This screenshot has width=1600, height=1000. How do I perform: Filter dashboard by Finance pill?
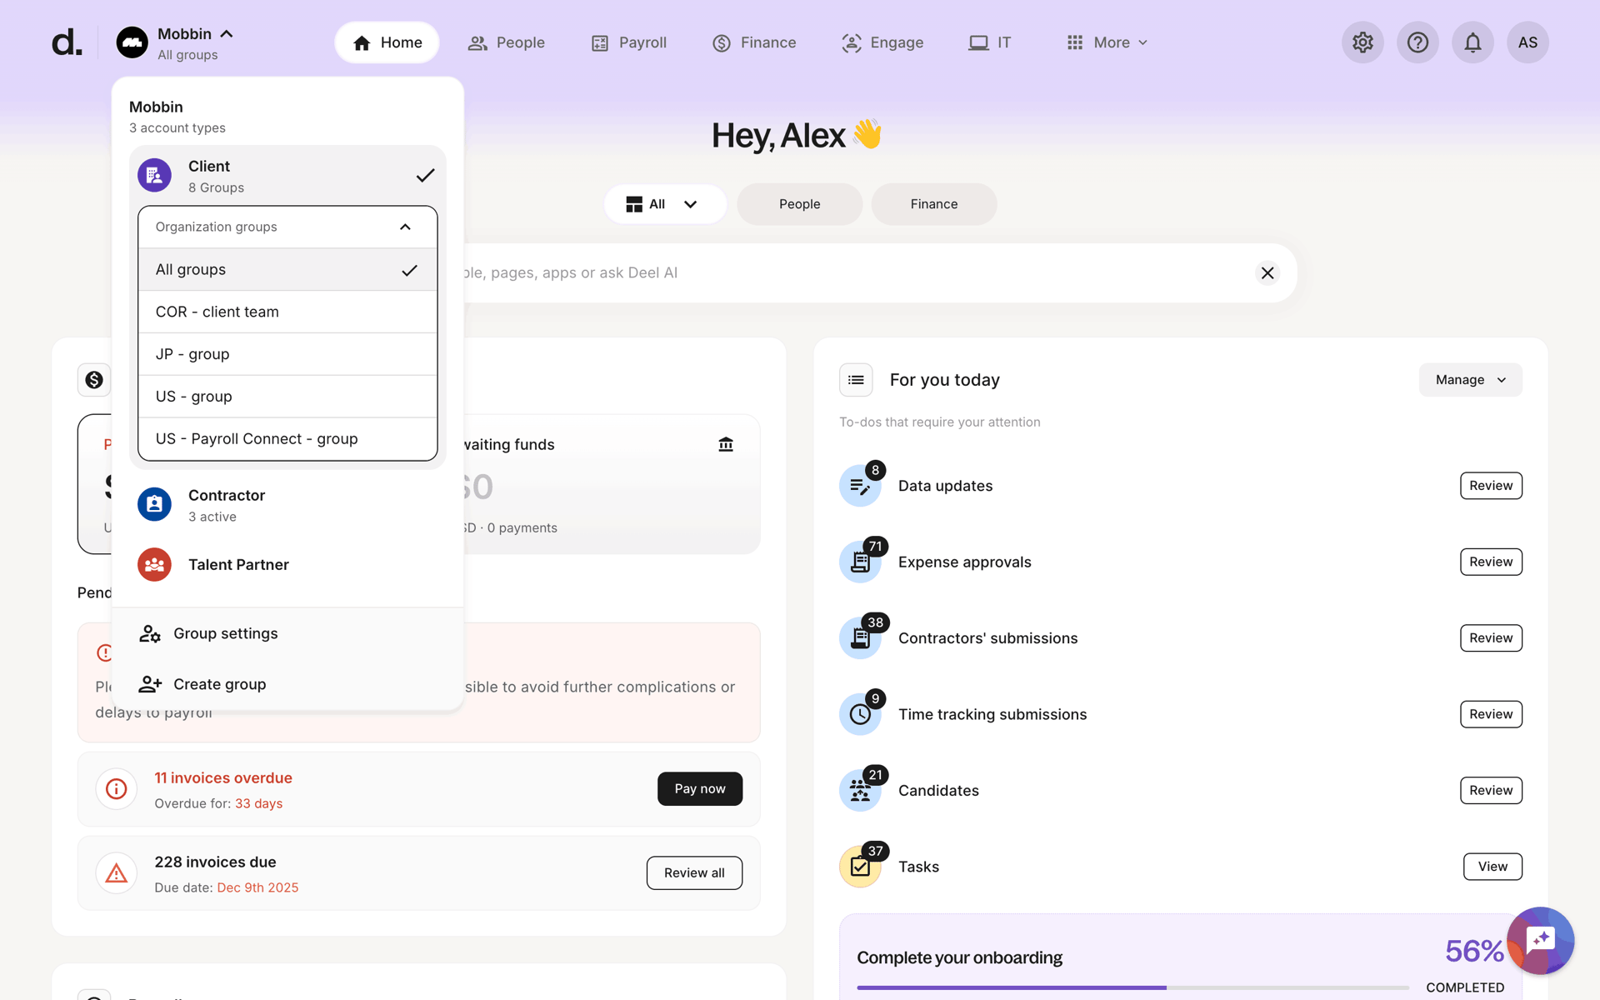click(x=934, y=204)
